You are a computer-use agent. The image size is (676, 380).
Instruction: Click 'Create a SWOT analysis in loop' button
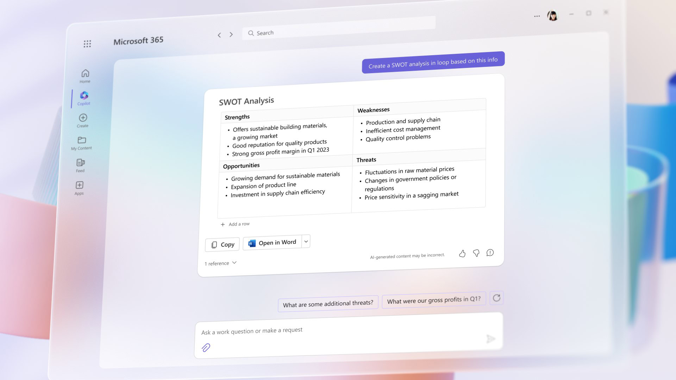point(432,59)
